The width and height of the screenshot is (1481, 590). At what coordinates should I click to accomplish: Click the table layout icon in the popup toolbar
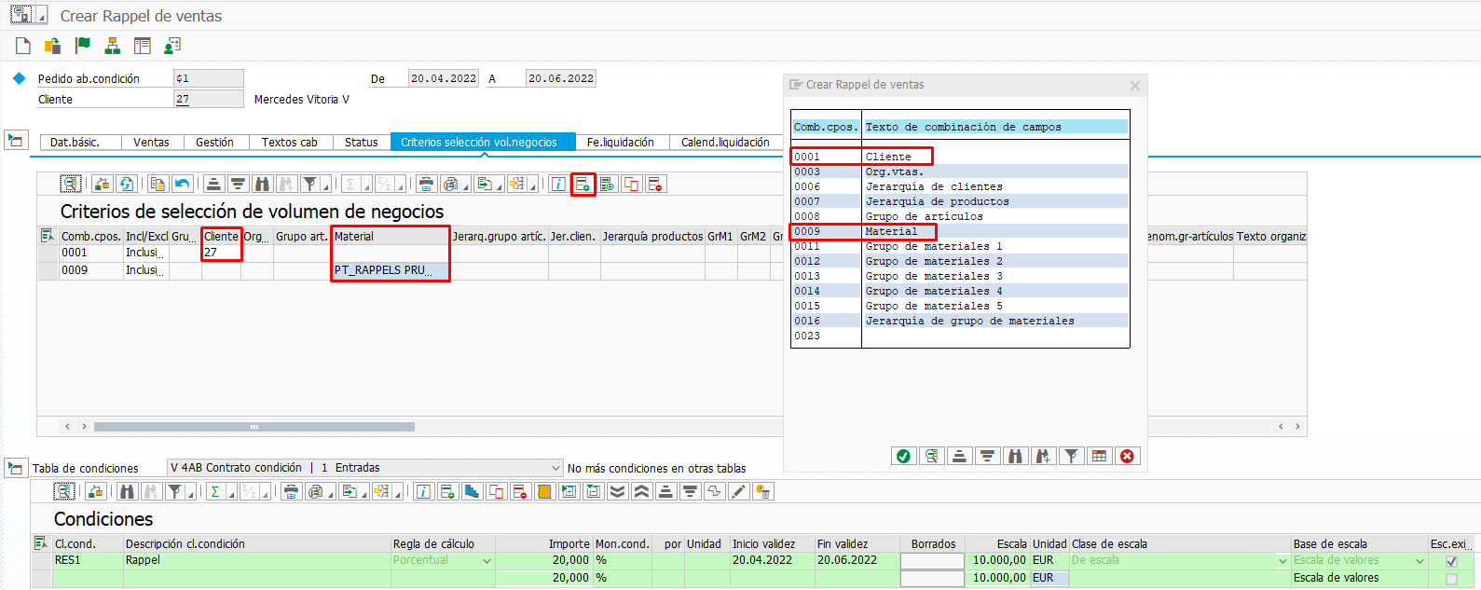[x=1099, y=456]
